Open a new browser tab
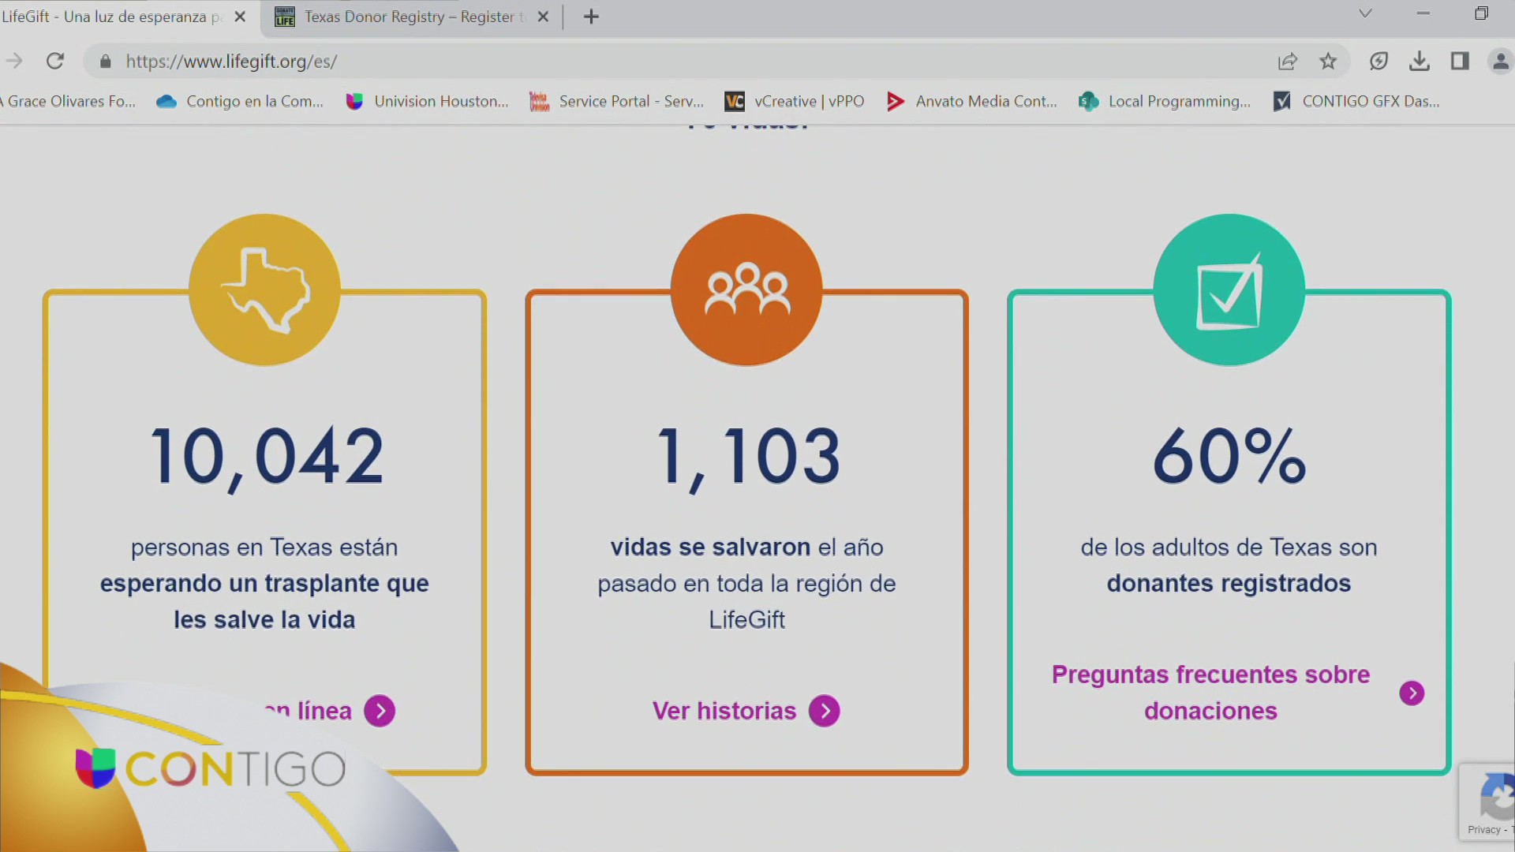The image size is (1515, 852). tap(590, 16)
